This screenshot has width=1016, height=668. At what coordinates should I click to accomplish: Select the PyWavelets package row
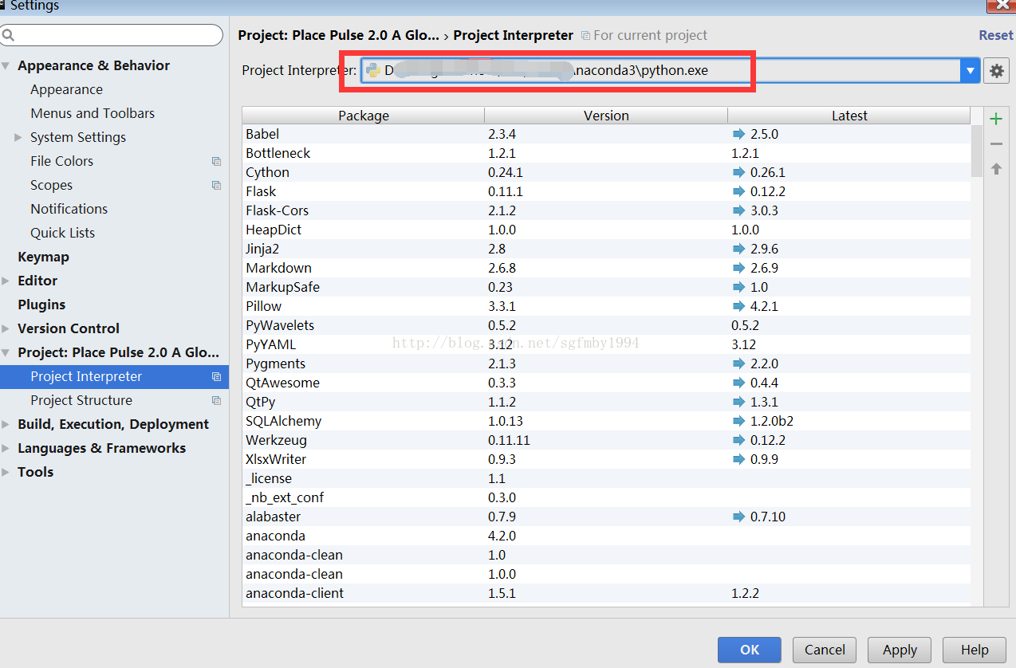click(606, 325)
